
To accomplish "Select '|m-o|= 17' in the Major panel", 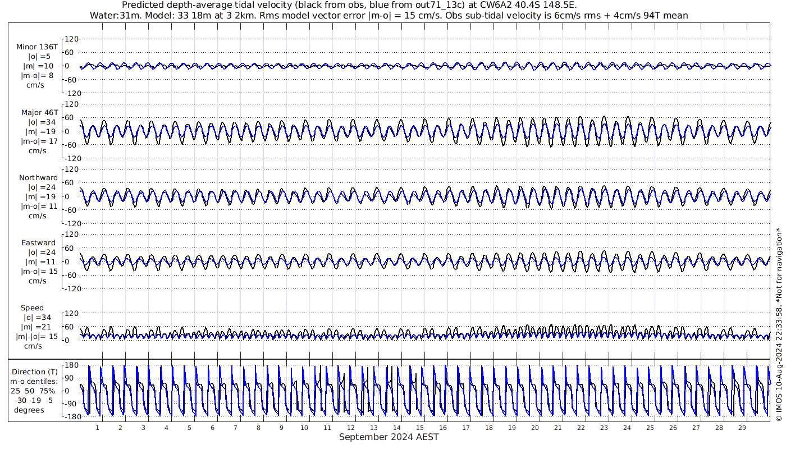I will click(x=39, y=141).
